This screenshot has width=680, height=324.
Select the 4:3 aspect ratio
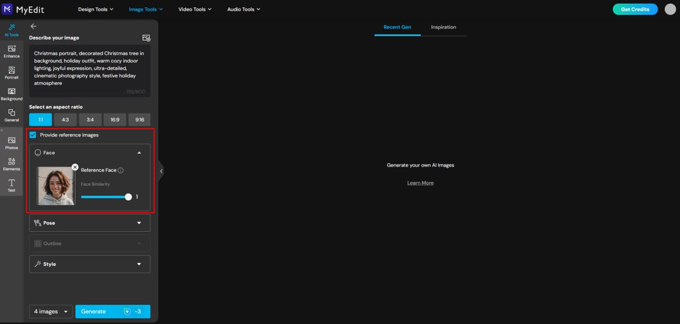(65, 119)
